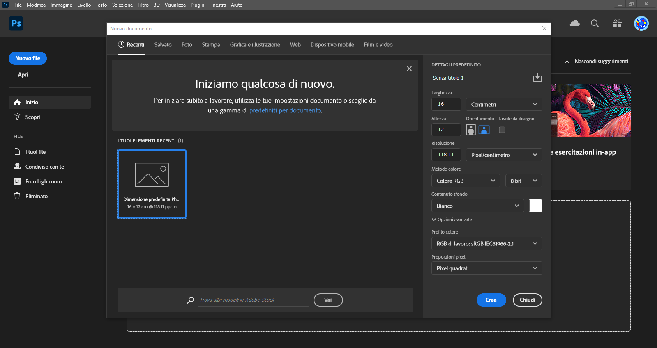Click the search magnifier icon in header
Screen dimensions: 657x348
point(595,23)
